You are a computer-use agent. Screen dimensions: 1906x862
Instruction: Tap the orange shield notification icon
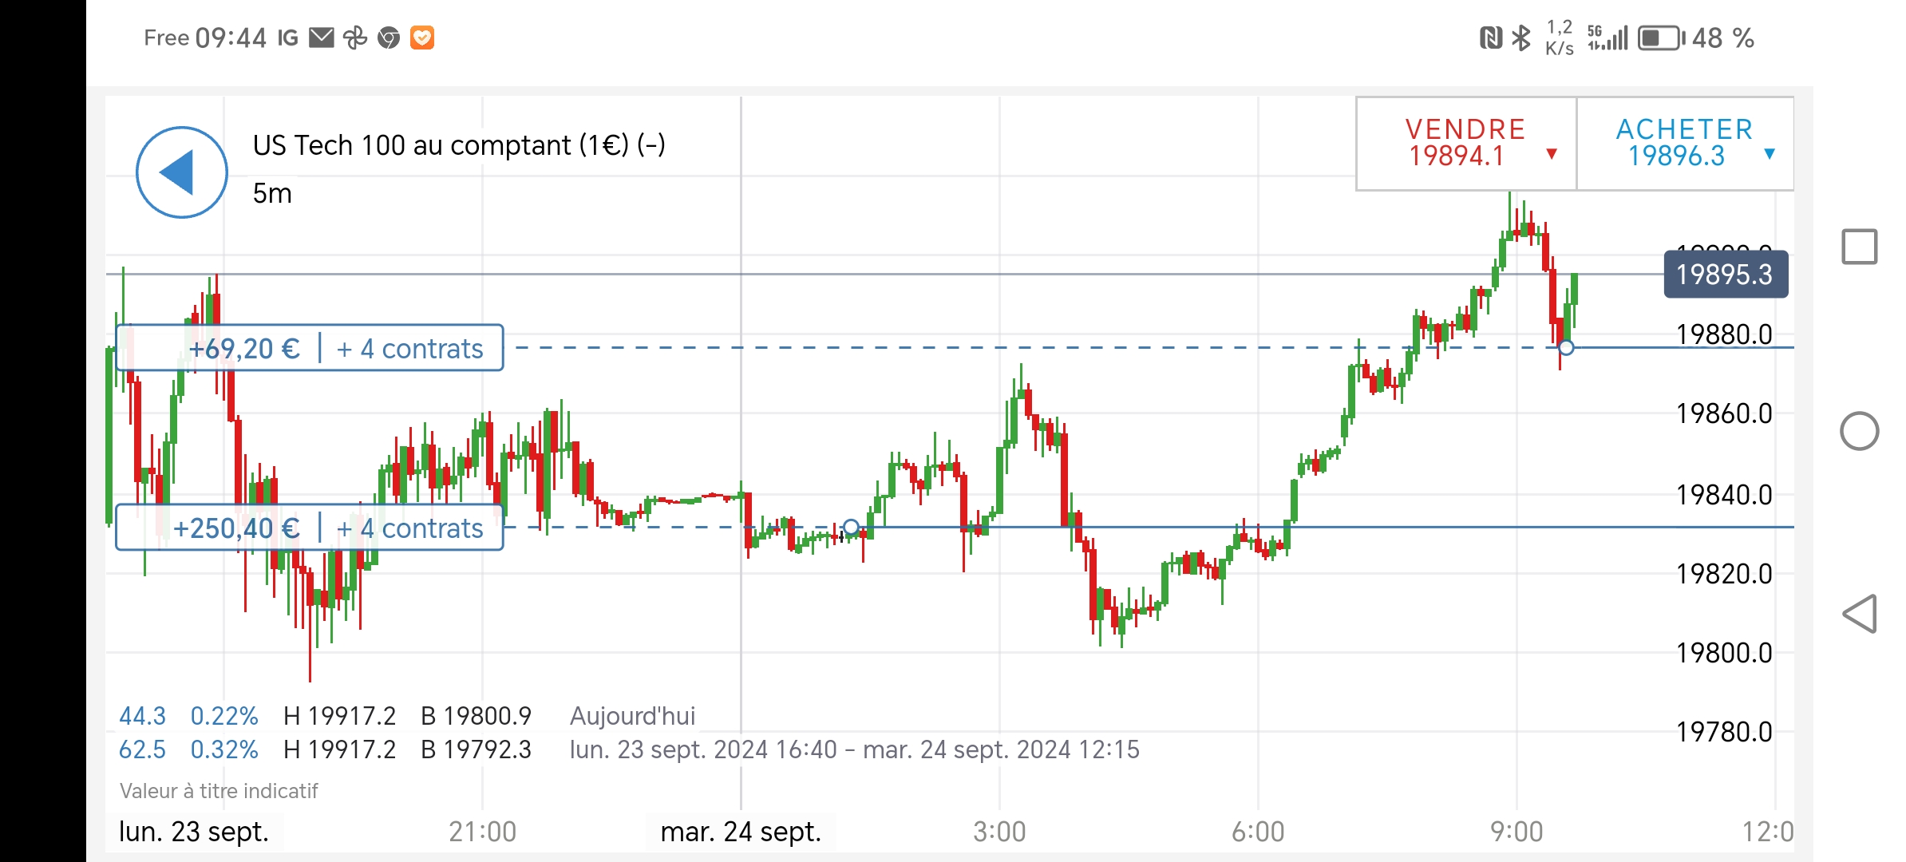click(422, 38)
